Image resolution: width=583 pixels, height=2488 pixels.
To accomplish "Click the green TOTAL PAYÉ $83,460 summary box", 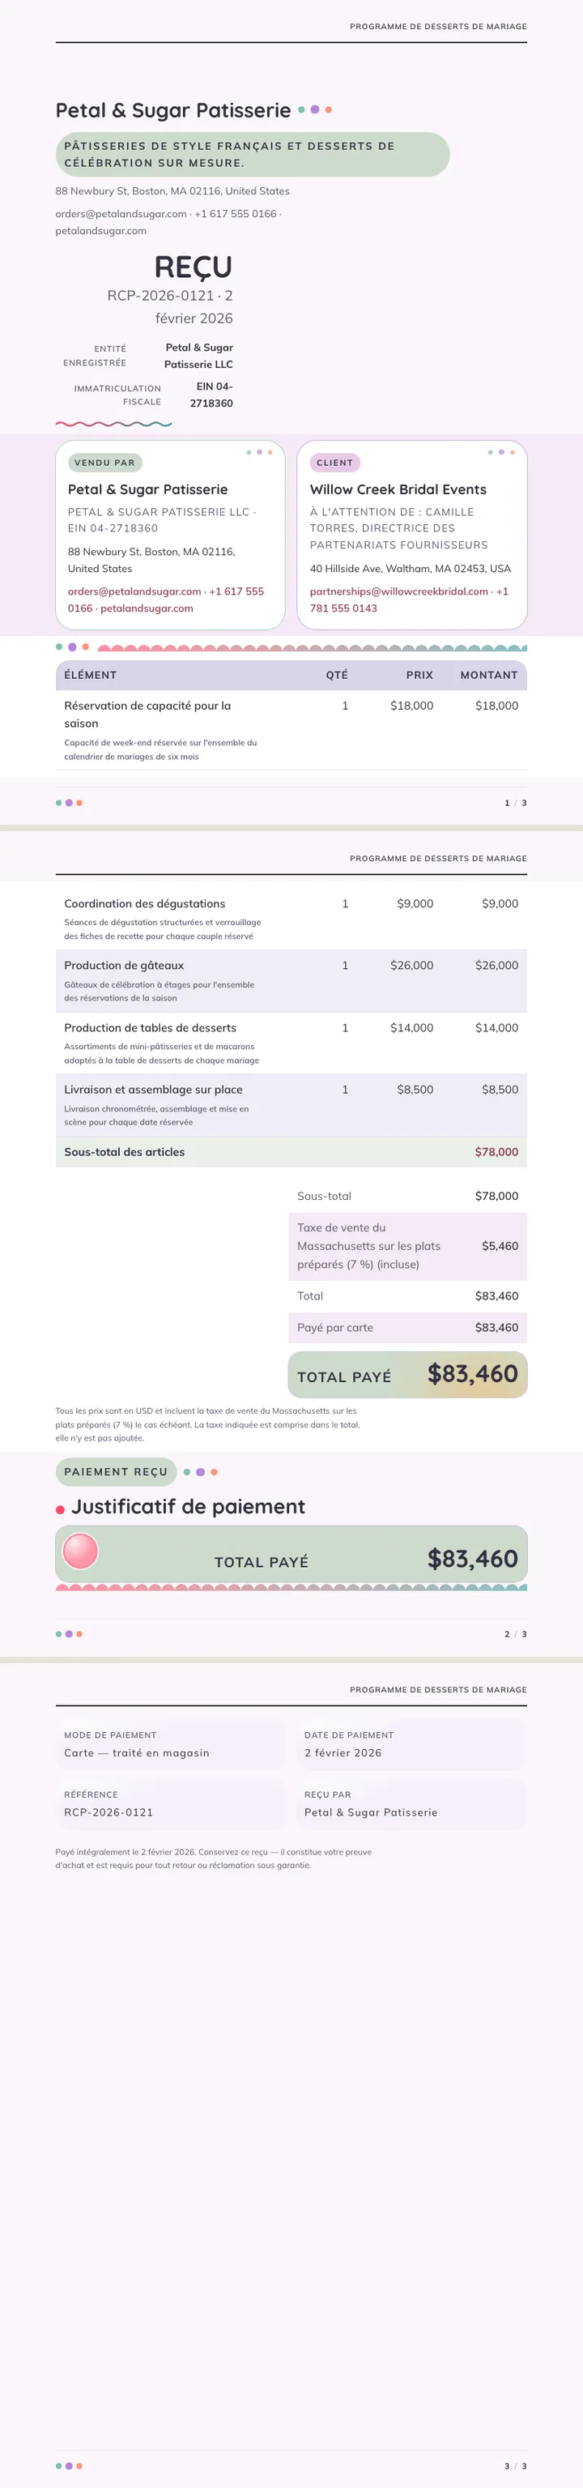I will 407,1374.
